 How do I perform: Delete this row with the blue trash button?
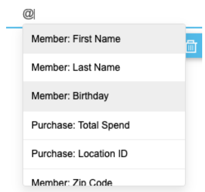pyautogui.click(x=194, y=45)
